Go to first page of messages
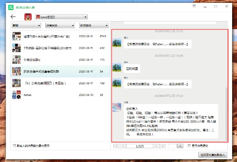 pos(117,146)
